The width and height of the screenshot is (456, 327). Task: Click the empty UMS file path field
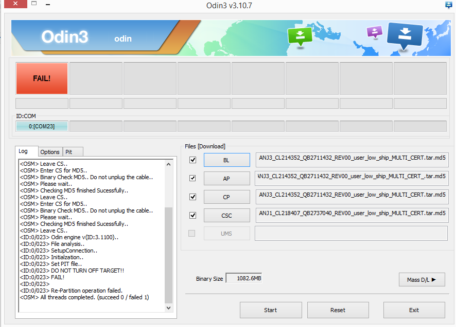pos(352,233)
